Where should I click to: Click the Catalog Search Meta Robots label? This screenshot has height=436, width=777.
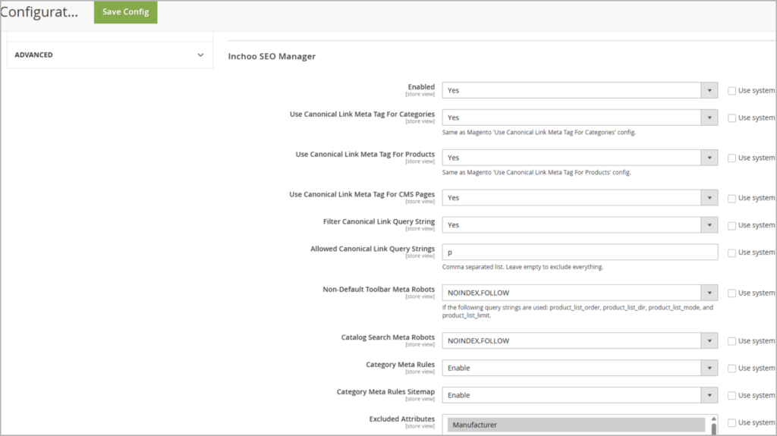[388, 337]
